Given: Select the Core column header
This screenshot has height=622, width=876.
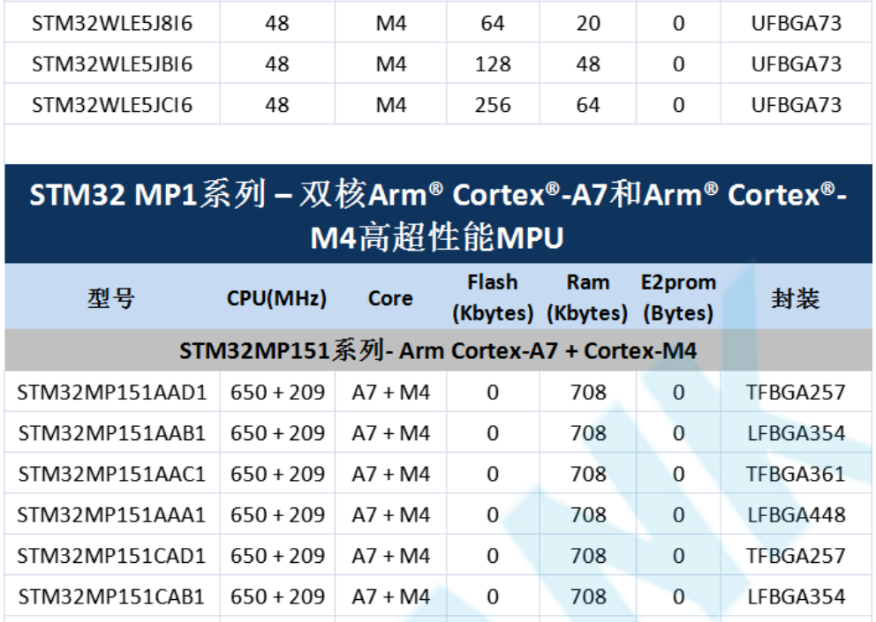Looking at the screenshot, I should point(389,298).
